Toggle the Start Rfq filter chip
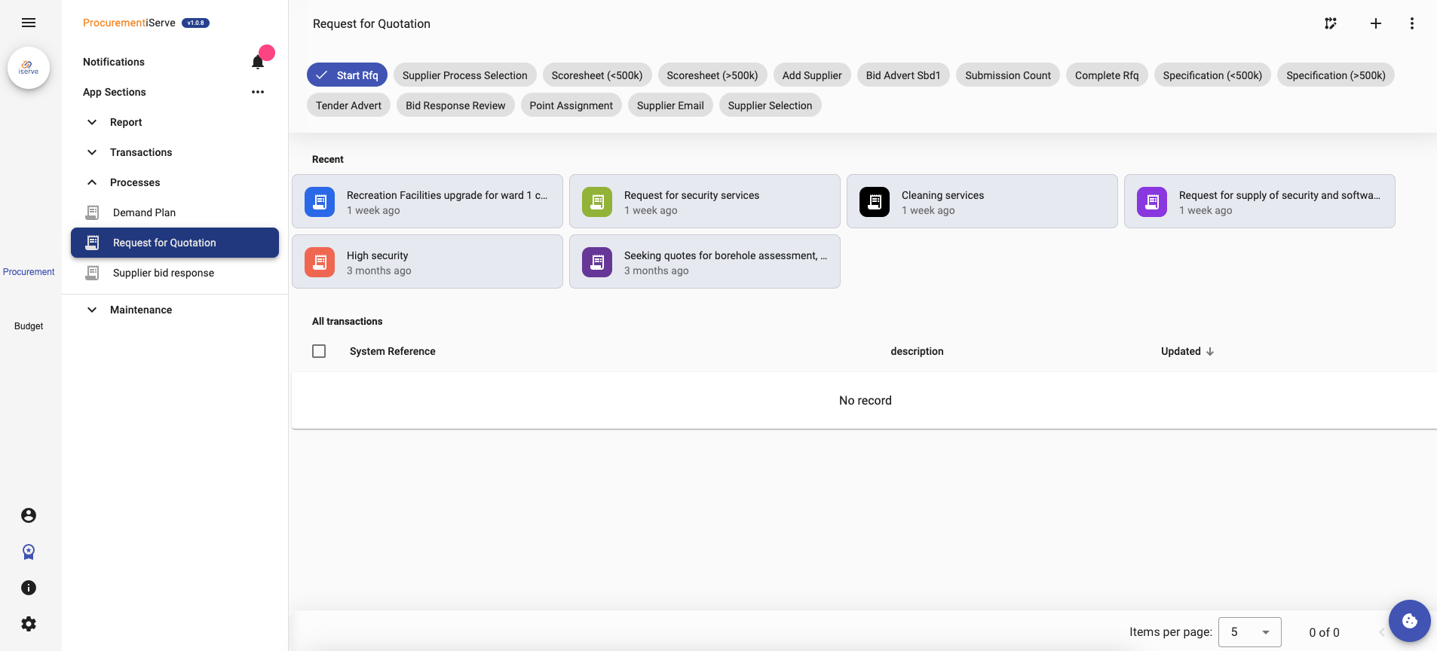The width and height of the screenshot is (1437, 651). 347,75
